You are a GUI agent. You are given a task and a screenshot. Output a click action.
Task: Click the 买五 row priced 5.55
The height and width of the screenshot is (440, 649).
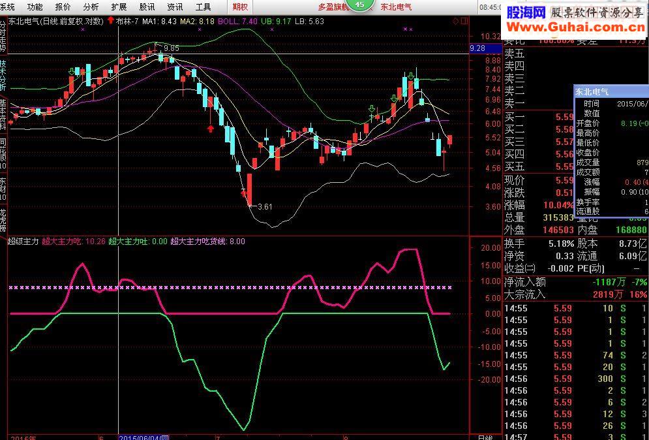click(539, 166)
